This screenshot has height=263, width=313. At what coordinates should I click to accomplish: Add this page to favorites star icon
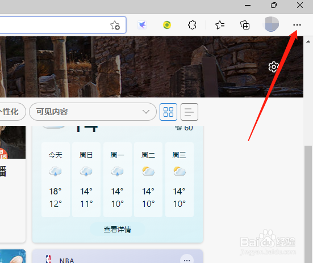115,26
